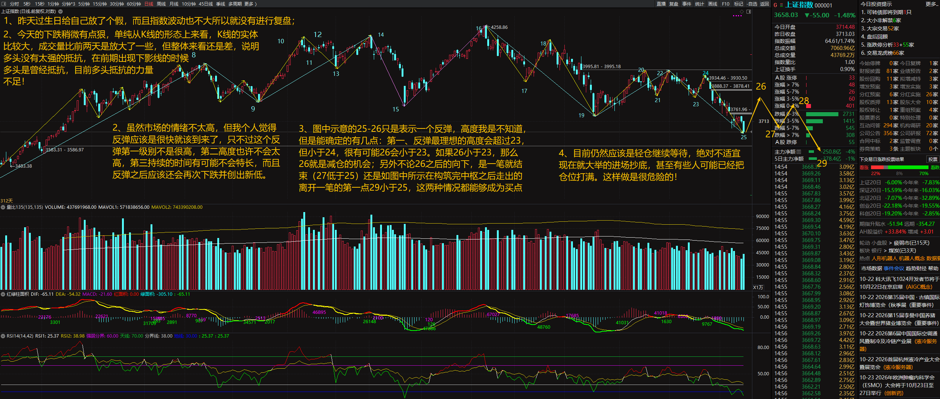Click the X1万 volume scale label
940x399 pixels.
tap(758, 288)
